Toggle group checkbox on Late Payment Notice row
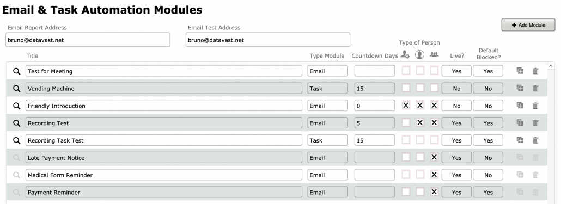 pyautogui.click(x=434, y=157)
